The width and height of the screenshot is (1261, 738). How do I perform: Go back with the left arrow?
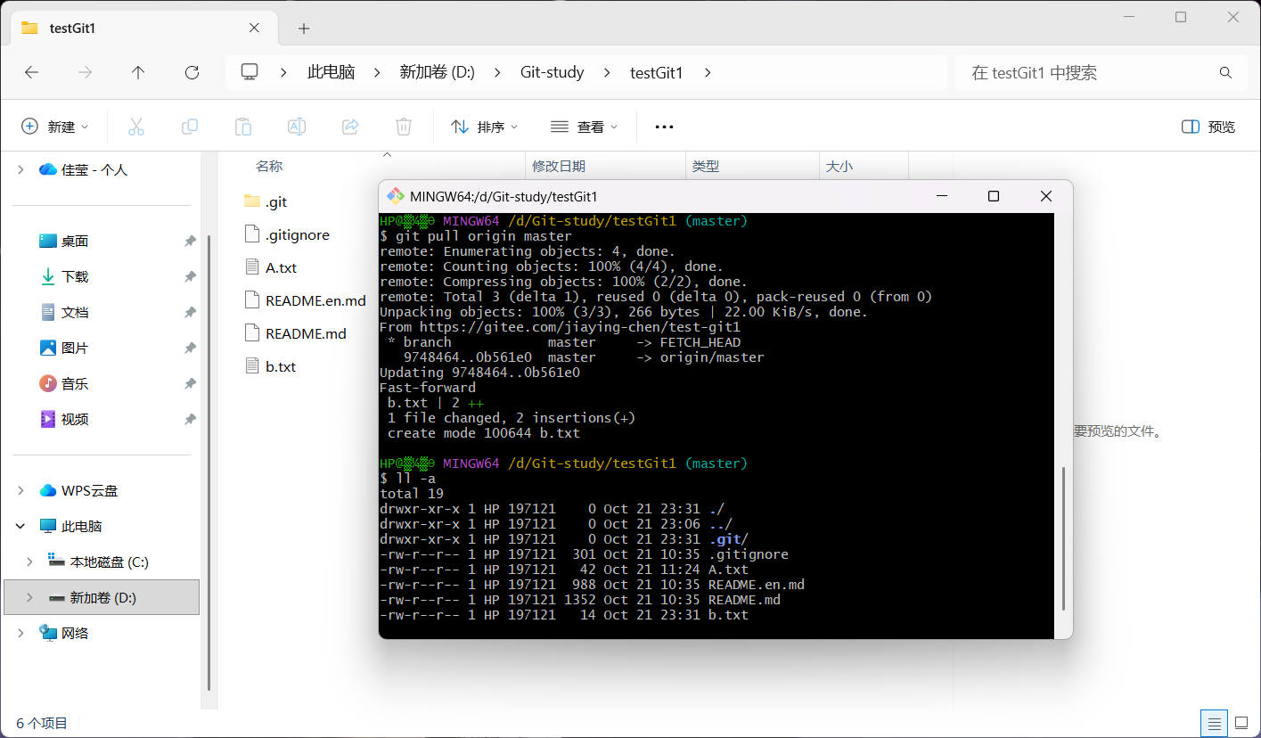(x=31, y=72)
